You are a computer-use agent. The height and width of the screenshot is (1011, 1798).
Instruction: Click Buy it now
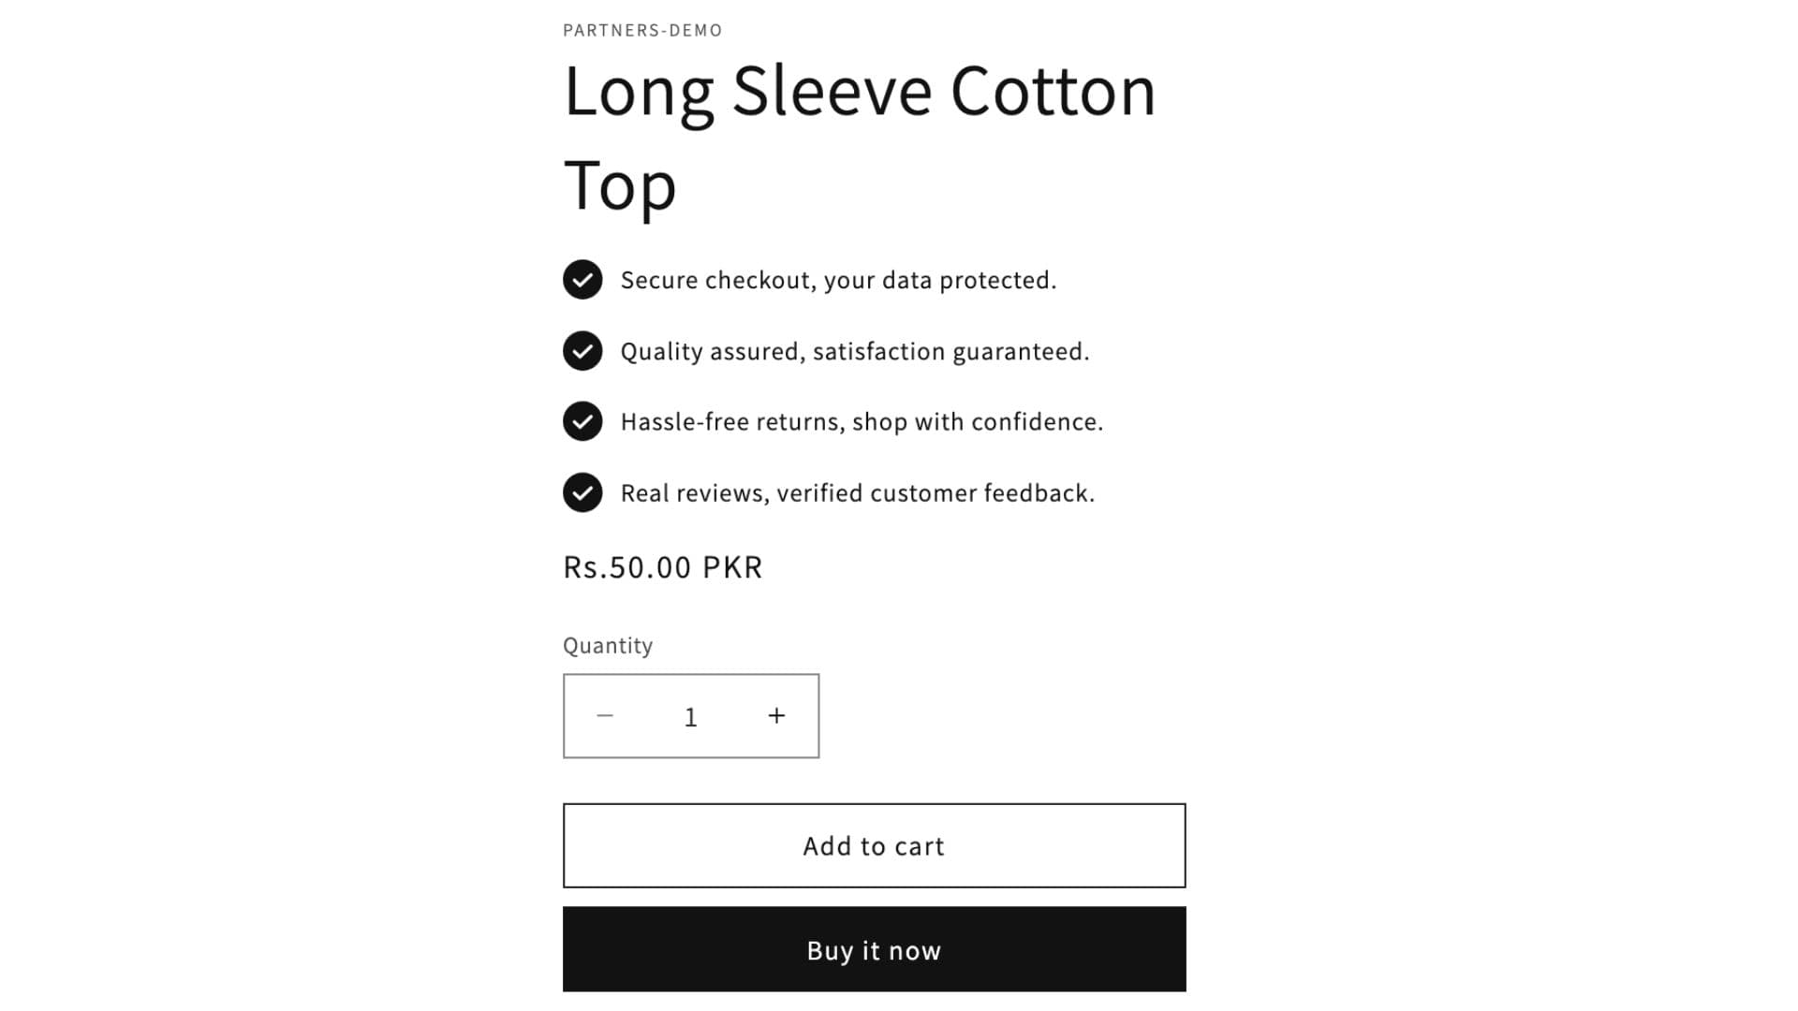(872, 949)
